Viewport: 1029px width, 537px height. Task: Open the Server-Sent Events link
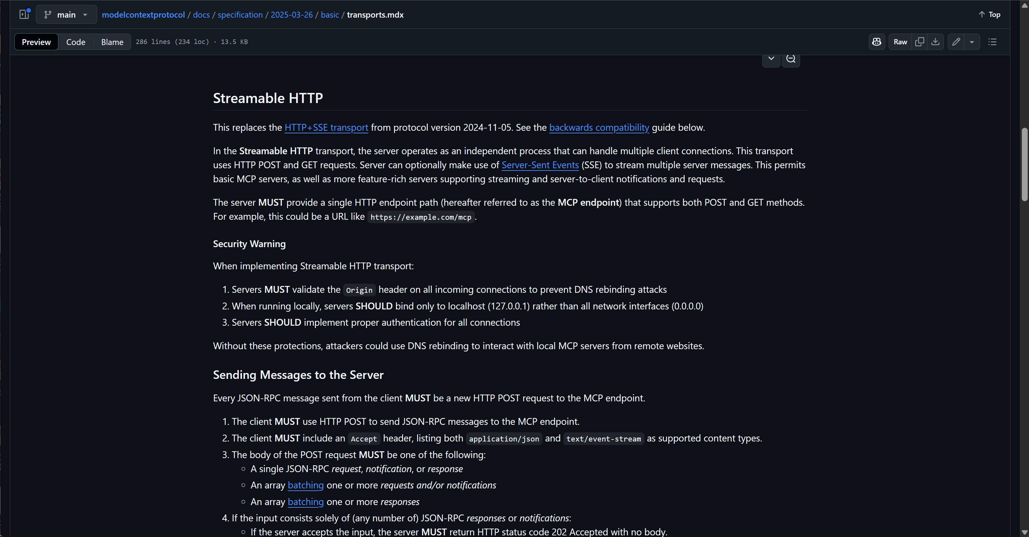[540, 165]
